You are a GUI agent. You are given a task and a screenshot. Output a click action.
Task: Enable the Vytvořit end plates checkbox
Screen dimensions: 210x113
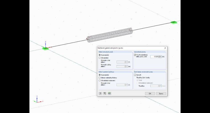[135, 75]
